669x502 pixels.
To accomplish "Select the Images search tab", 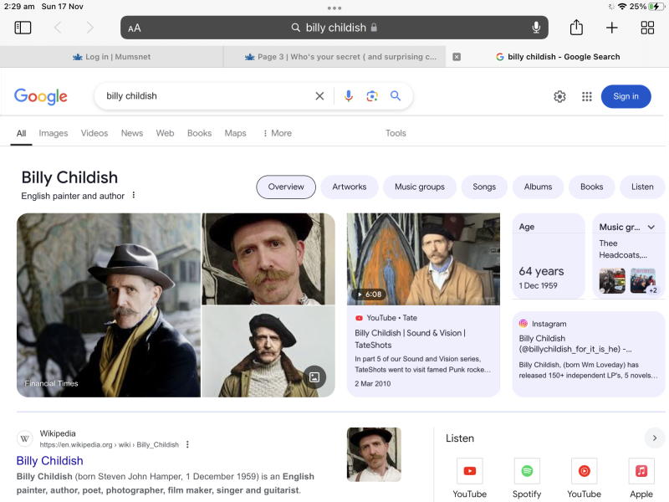I will pyautogui.click(x=54, y=133).
